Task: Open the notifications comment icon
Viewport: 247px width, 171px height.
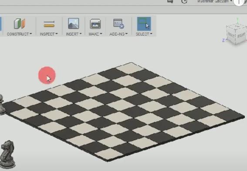Action: click(x=170, y=1)
